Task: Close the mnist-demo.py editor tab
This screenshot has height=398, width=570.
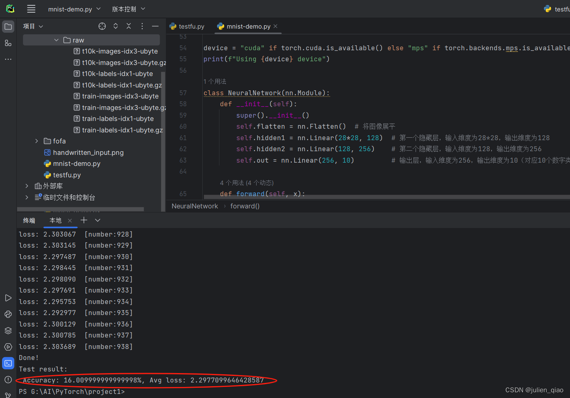Action: tap(275, 26)
